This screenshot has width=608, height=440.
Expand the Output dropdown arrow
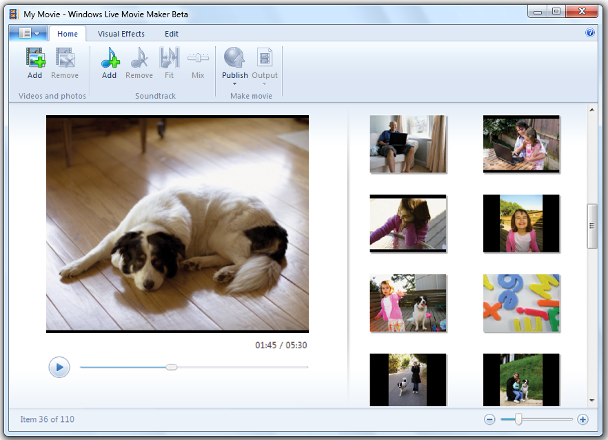pyautogui.click(x=264, y=84)
